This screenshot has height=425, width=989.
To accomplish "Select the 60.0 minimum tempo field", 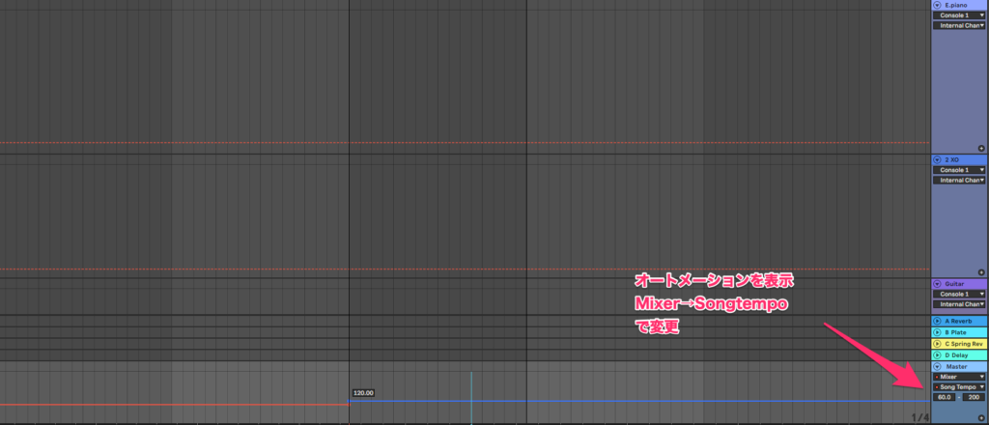I will pos(945,397).
